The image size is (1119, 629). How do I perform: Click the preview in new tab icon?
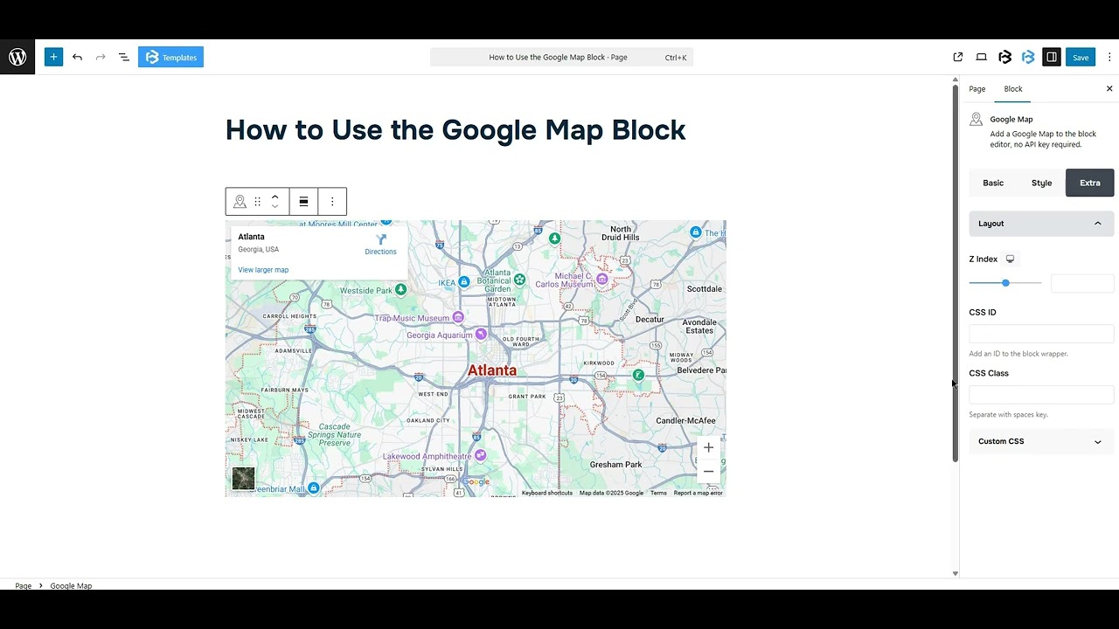(x=957, y=57)
